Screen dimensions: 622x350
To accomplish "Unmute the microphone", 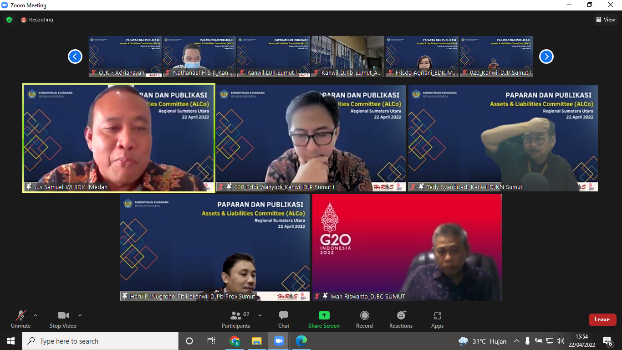I will (x=20, y=319).
